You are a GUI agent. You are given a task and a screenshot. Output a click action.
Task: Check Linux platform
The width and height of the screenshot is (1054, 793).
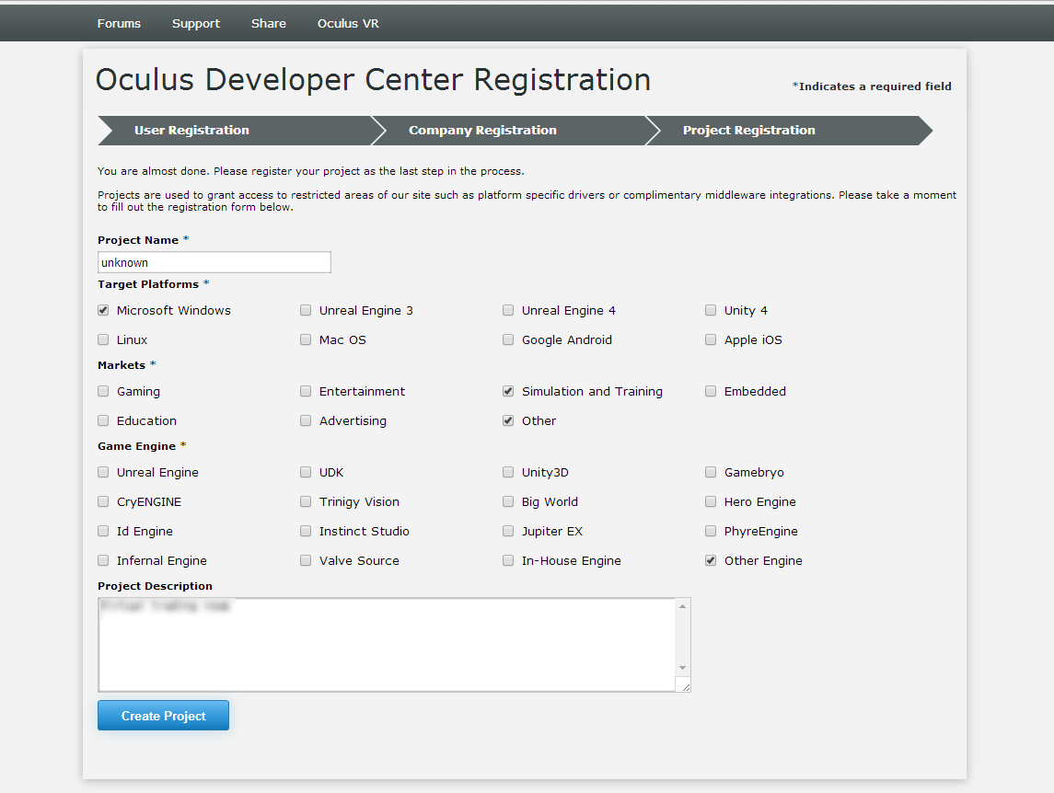[x=103, y=340]
